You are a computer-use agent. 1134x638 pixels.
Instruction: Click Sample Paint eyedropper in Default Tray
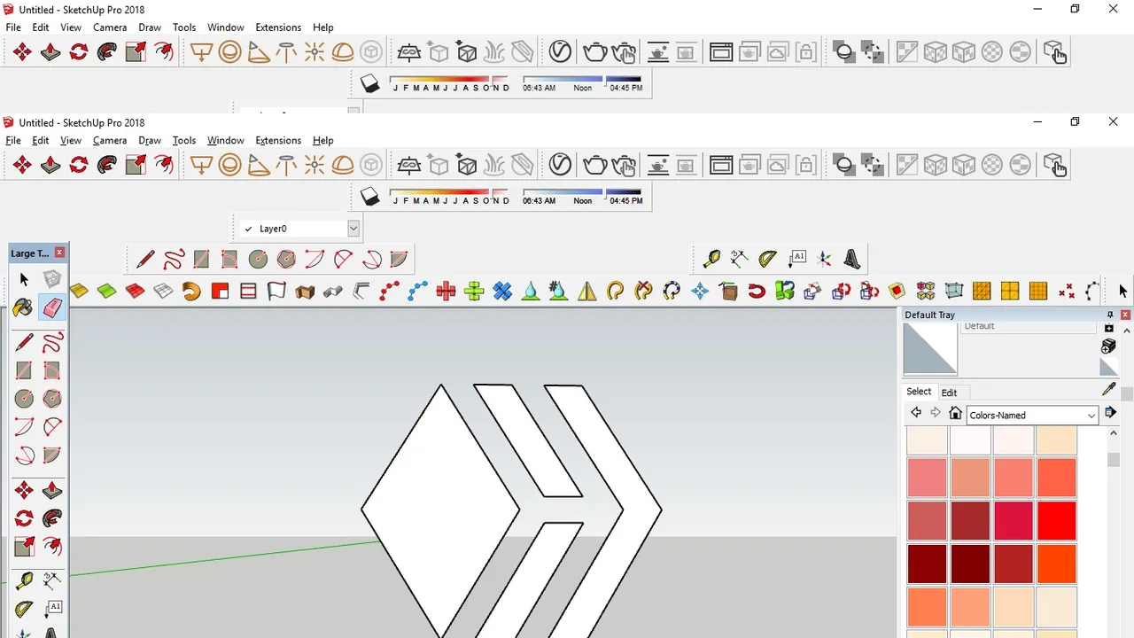coord(1108,389)
